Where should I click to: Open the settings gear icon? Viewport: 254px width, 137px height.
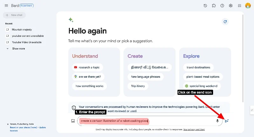(x=231, y=6)
